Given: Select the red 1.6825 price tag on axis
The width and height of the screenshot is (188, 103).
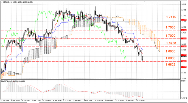Looking at the screenshot, I should [x=184, y=67].
